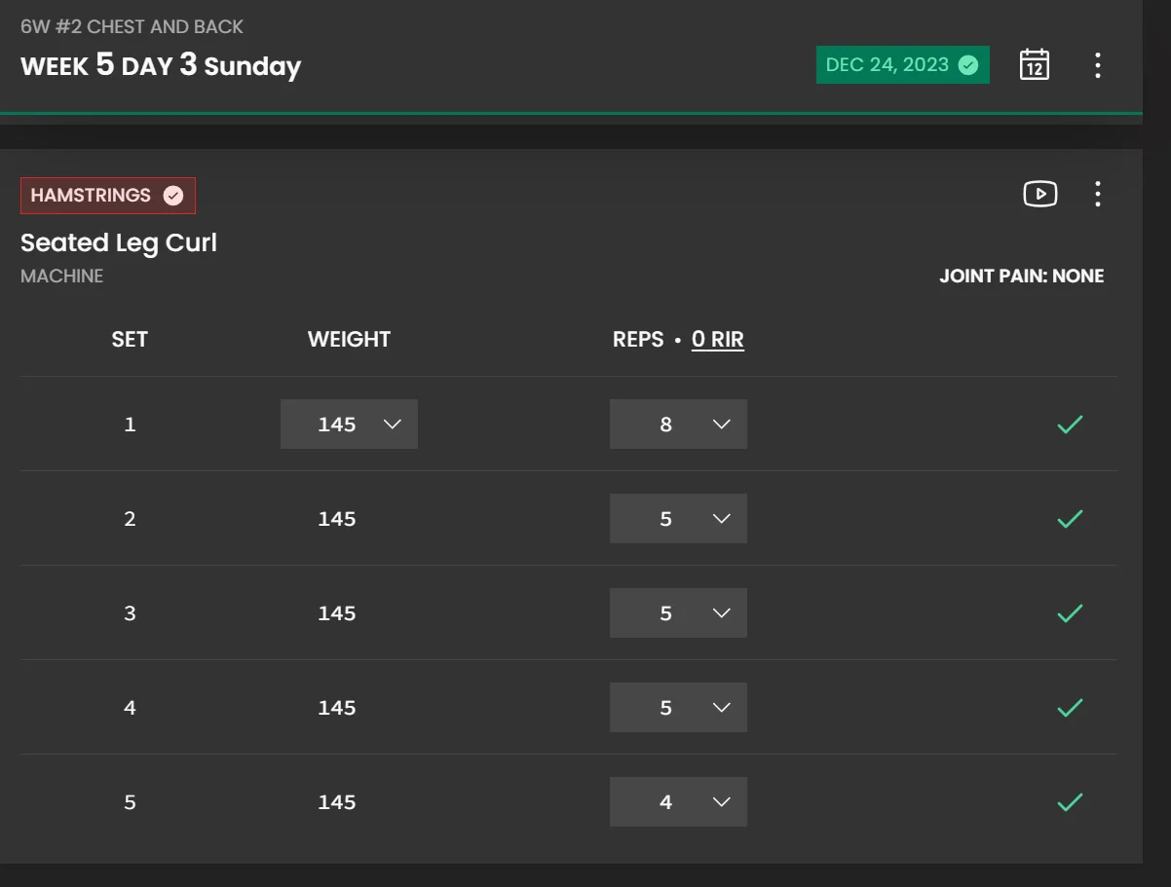The height and width of the screenshot is (887, 1171).
Task: Open set 1 reps dropdown showing 8
Action: click(x=678, y=425)
